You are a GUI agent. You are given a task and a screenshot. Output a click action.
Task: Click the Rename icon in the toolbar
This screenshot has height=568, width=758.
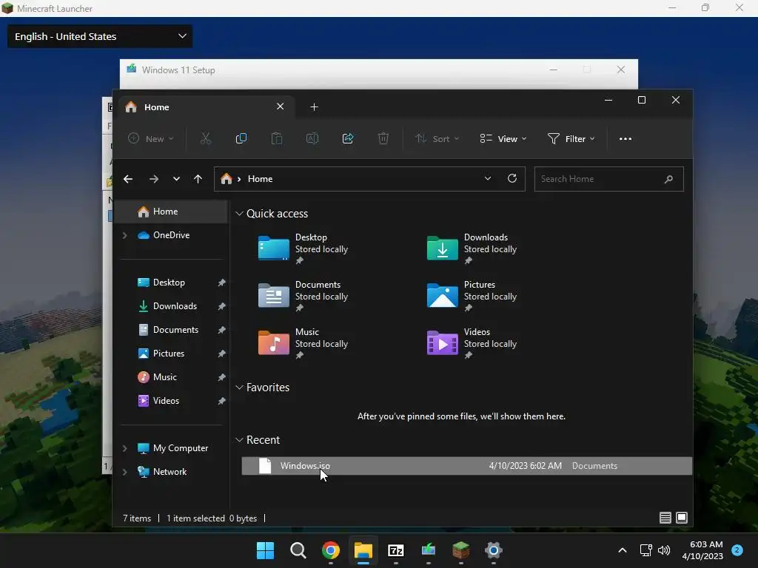pos(312,138)
